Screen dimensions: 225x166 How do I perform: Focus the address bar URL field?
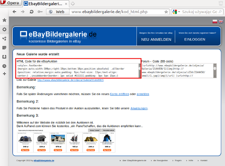click(x=116, y=12)
